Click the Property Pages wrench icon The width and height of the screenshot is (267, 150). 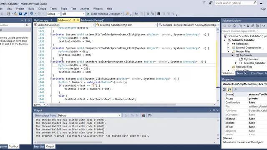[x=236, y=89]
